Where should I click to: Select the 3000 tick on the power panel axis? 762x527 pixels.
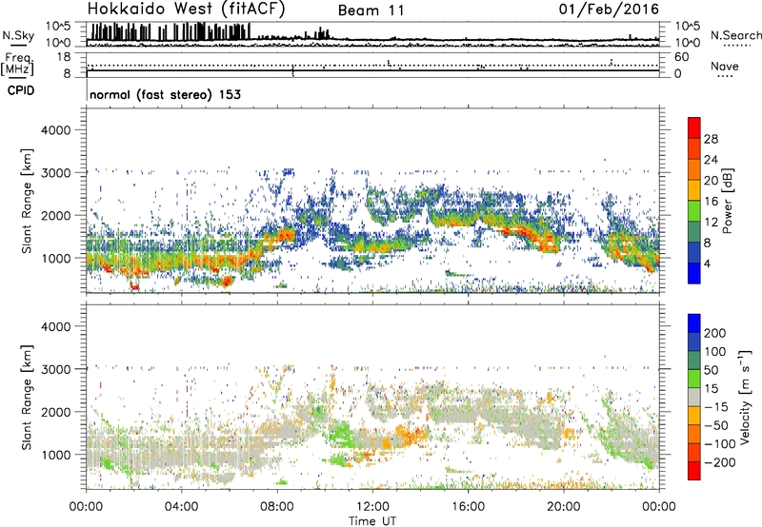pos(56,173)
